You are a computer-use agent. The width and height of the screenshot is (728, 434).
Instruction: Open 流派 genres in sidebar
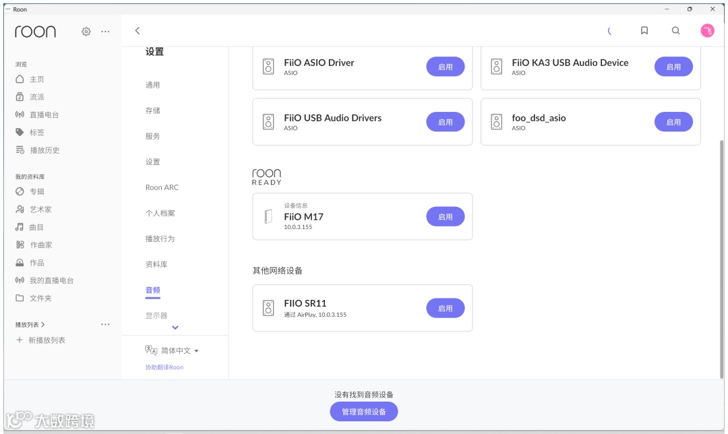point(30,97)
